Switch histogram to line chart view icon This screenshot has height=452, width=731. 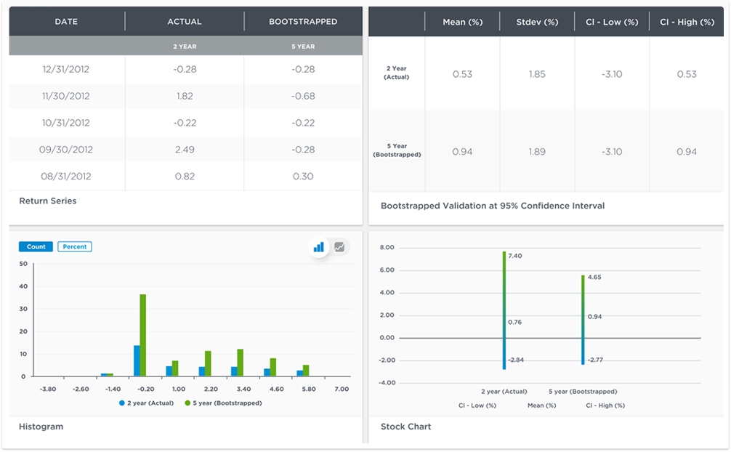click(x=339, y=247)
